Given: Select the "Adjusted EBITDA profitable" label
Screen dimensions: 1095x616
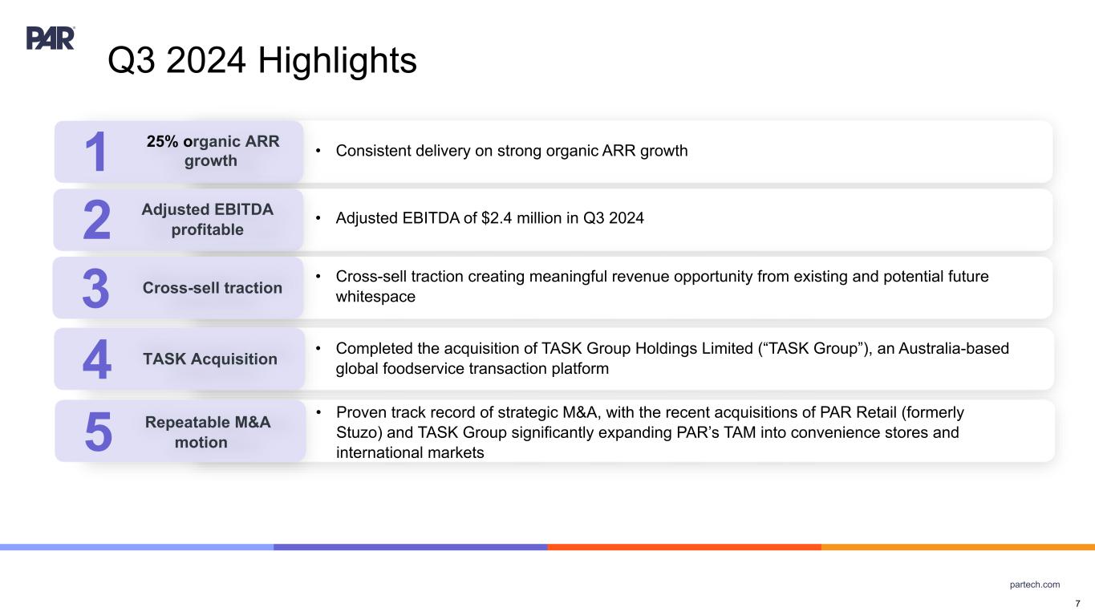Looking at the screenshot, I should [x=207, y=219].
